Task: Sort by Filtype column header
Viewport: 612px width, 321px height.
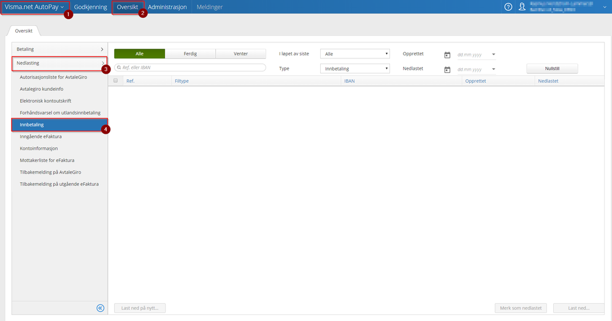Action: [x=182, y=81]
